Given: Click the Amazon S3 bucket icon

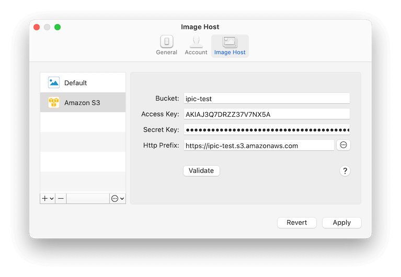Looking at the screenshot, I should click(x=54, y=102).
